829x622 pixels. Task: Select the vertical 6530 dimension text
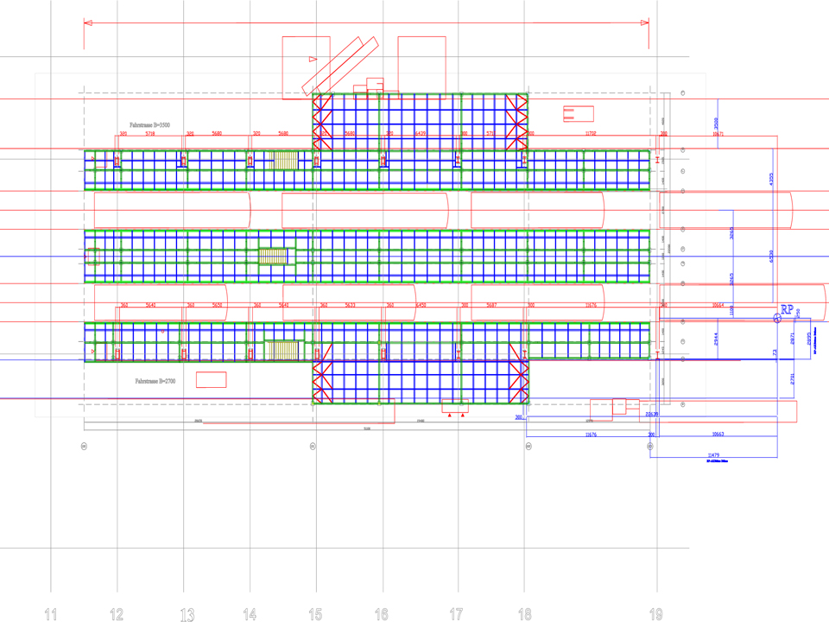[771, 257]
